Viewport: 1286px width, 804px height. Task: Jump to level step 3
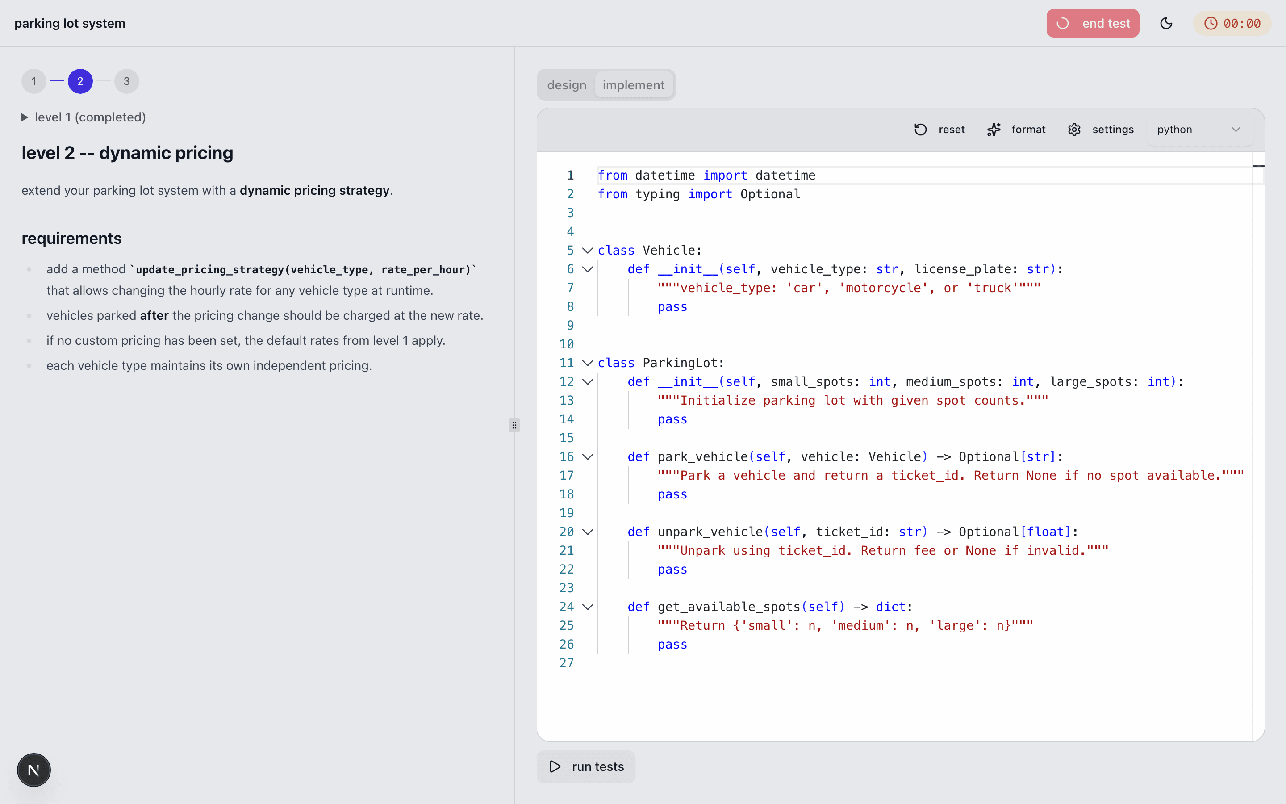click(126, 81)
